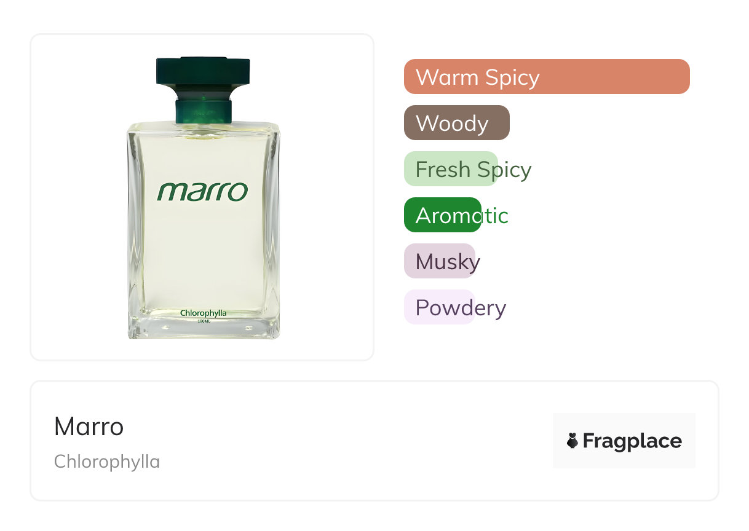Screen dimensions: 749x531
Task: Click the Chlorophylla label on the bottle
Action: coord(203,313)
